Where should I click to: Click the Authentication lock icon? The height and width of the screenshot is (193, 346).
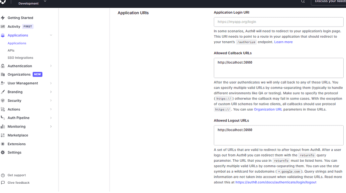[3, 66]
